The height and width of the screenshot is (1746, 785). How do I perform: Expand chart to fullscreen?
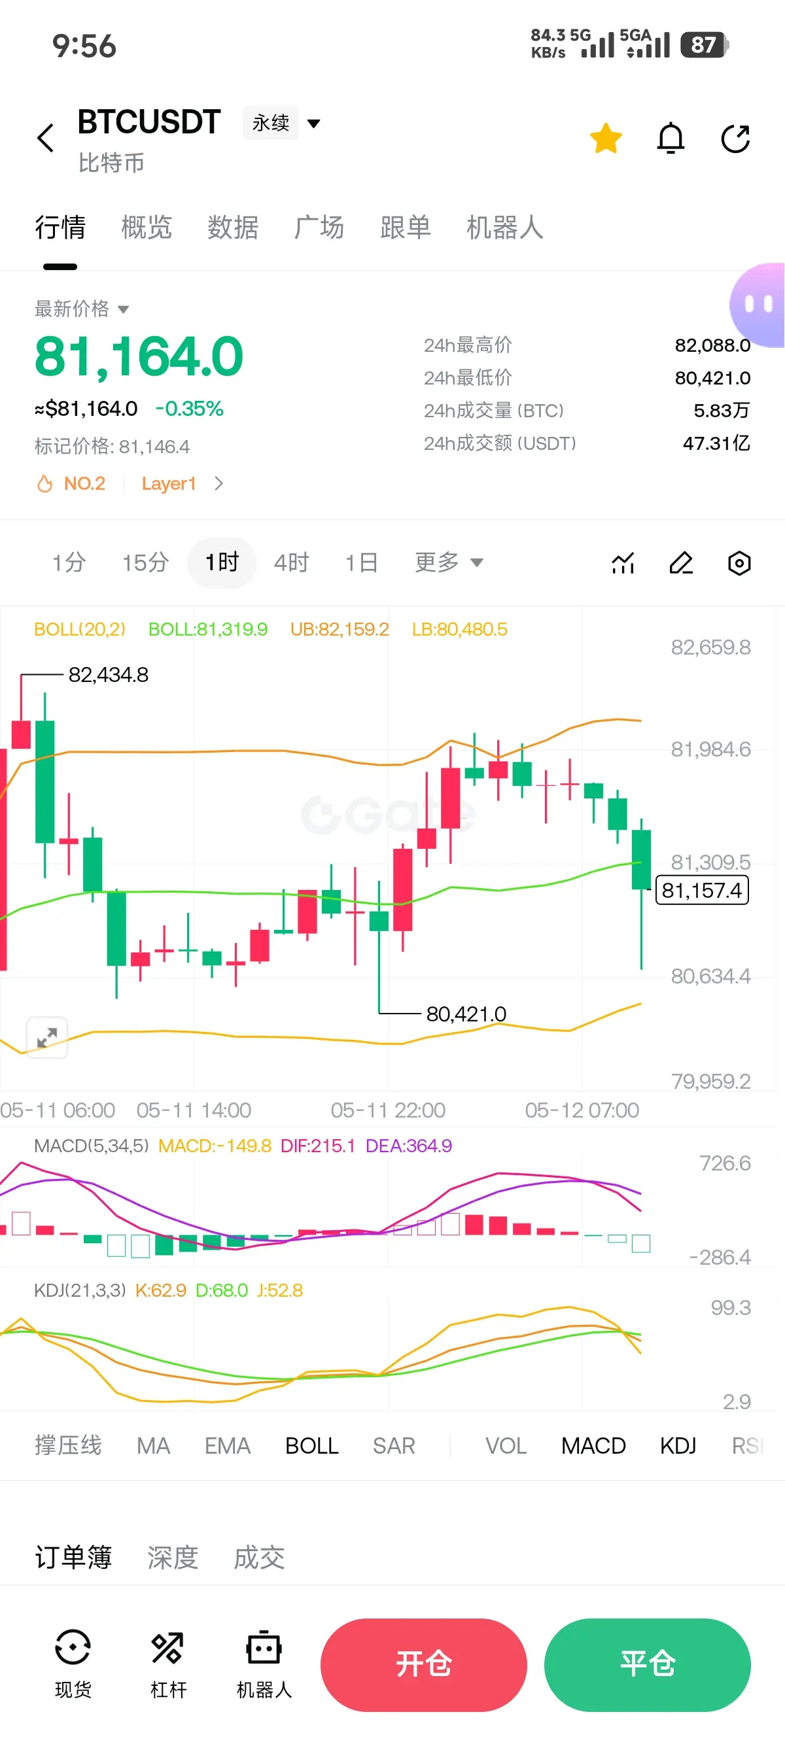coord(47,1037)
